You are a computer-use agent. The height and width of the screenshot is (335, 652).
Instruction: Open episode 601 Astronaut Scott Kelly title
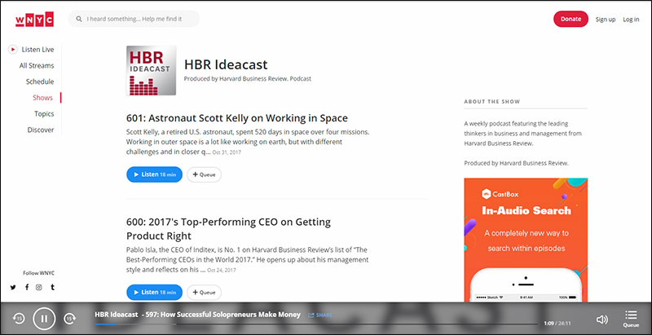point(237,118)
